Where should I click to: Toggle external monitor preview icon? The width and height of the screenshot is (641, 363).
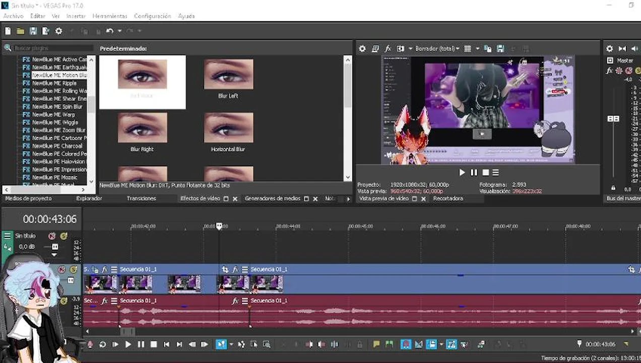click(x=375, y=49)
